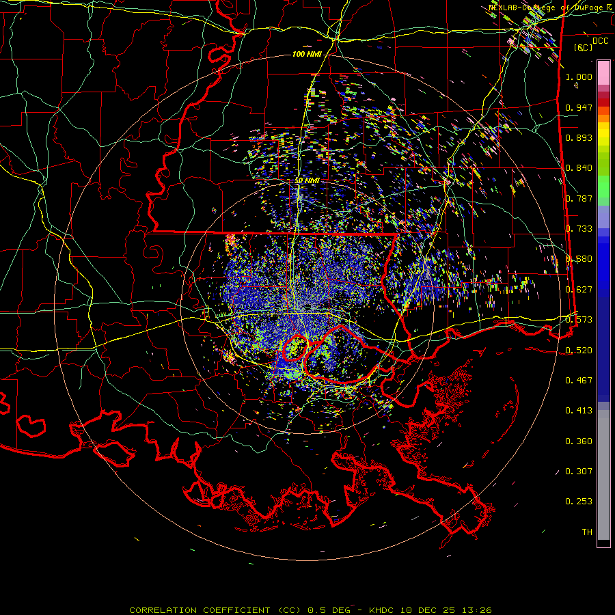Click the 50 NMI range ring label
615x615 pixels.
(307, 181)
